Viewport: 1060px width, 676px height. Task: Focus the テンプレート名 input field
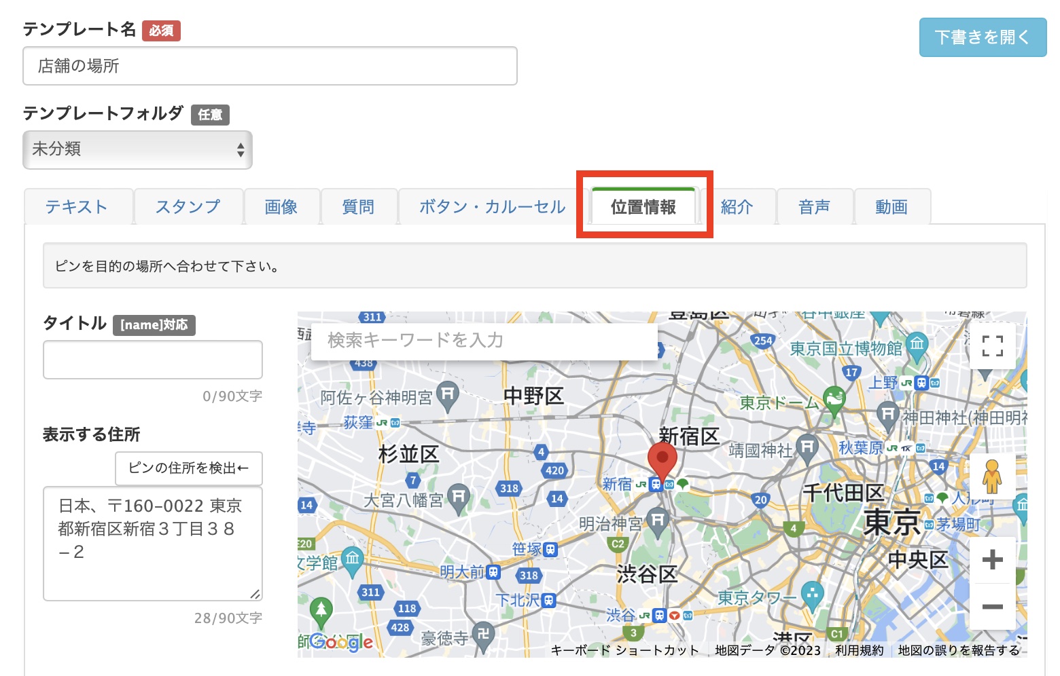click(x=270, y=66)
